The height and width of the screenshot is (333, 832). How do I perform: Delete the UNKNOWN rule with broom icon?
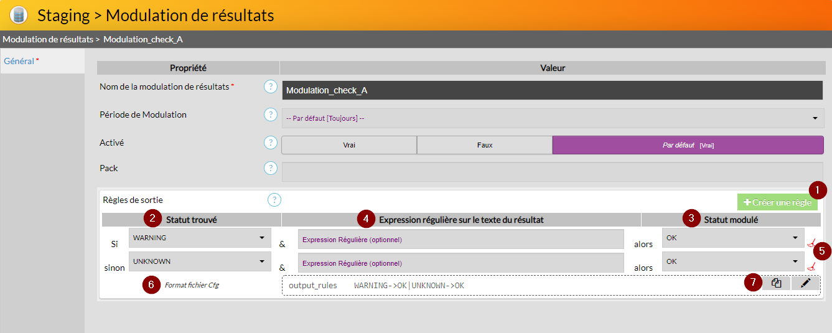(x=811, y=267)
